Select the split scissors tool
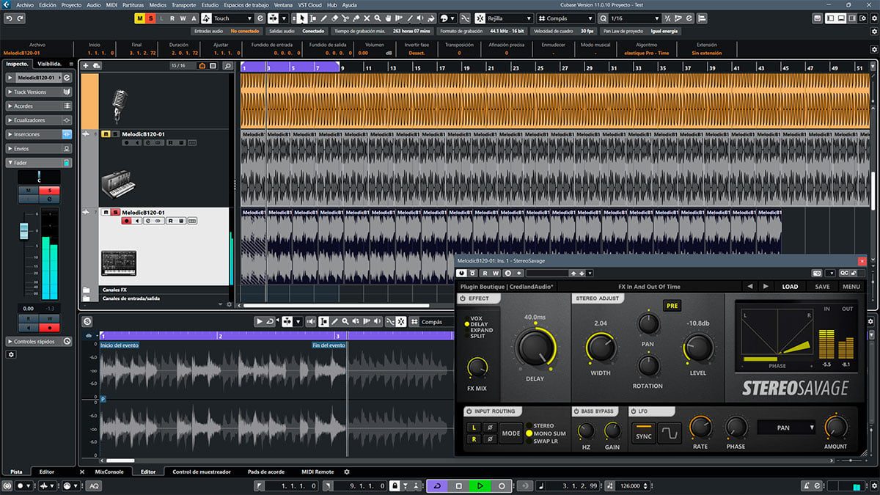 pyautogui.click(x=345, y=18)
